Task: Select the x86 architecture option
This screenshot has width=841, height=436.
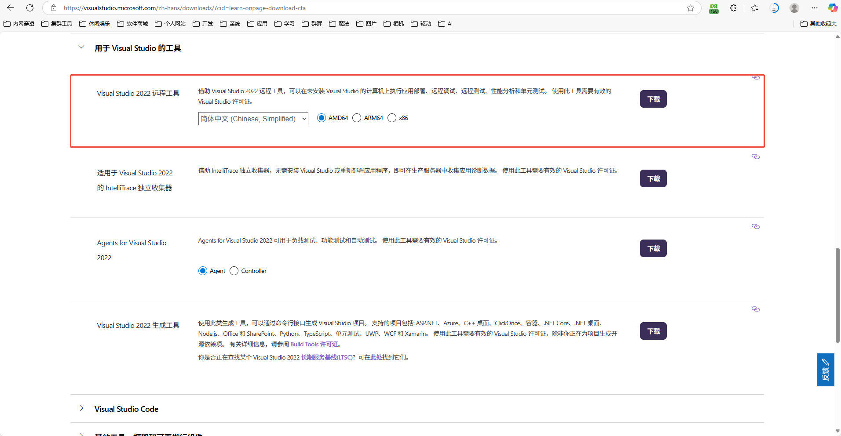Action: [392, 118]
